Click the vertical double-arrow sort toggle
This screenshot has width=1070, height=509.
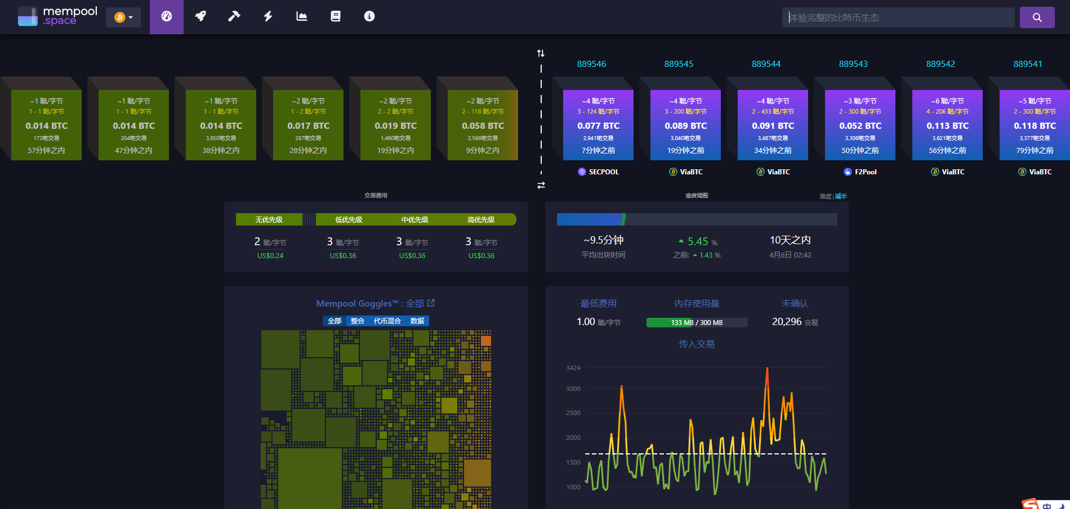(x=541, y=53)
